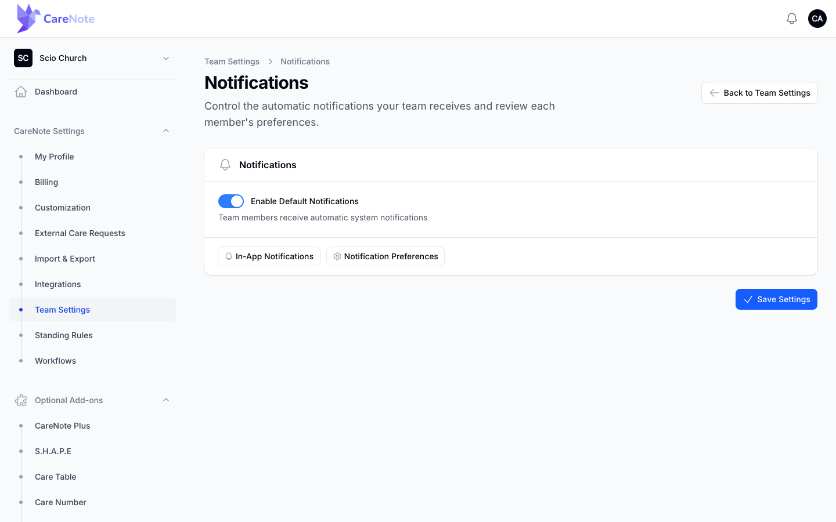
Task: Open Integrations page
Action: (x=93, y=284)
